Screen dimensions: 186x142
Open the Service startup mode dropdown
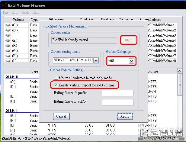96,60
